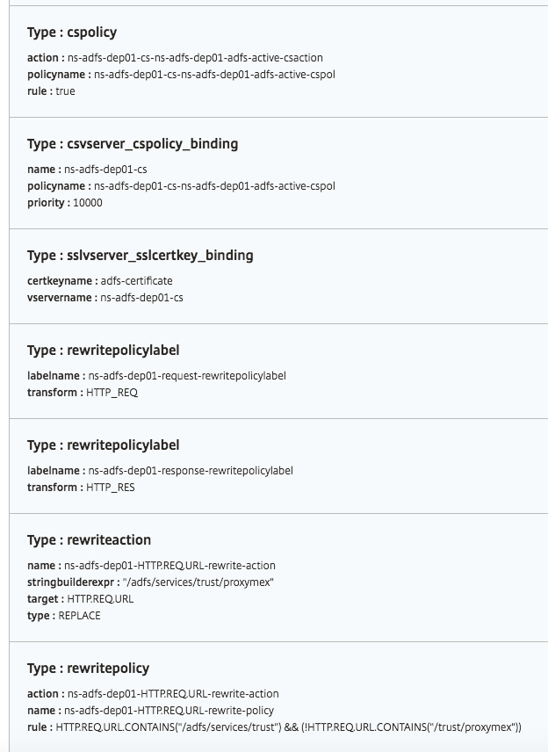The image size is (548, 752).
Task: Click the cspolicy policyname value
Action: point(214,75)
